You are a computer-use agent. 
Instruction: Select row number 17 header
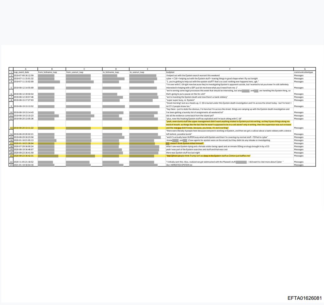click(x=11, y=143)
